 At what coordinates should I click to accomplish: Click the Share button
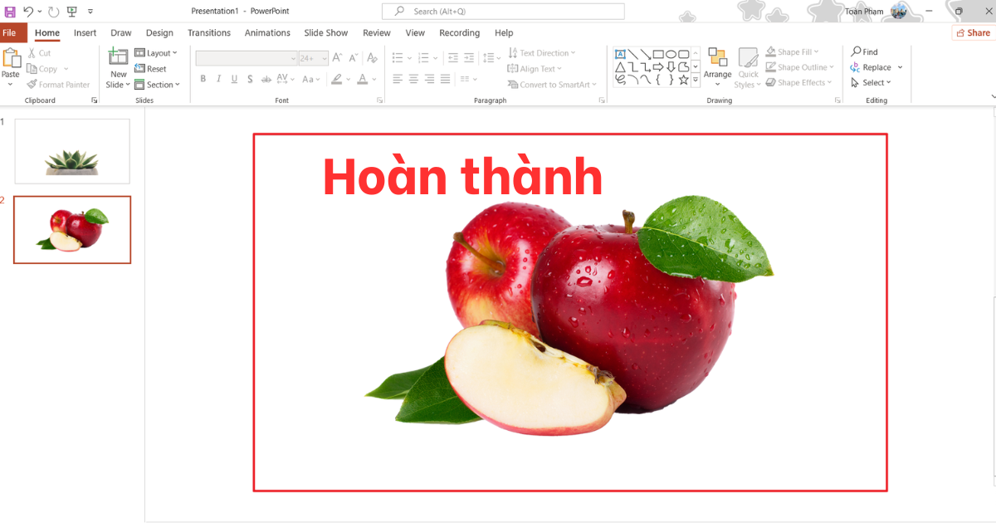tap(973, 33)
